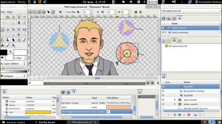Select the Spline (BLine) tool
This screenshot has width=222, height=124.
click(x=2, y=40)
